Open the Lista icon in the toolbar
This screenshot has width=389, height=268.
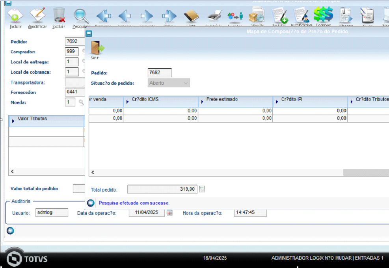pyautogui.click(x=191, y=16)
